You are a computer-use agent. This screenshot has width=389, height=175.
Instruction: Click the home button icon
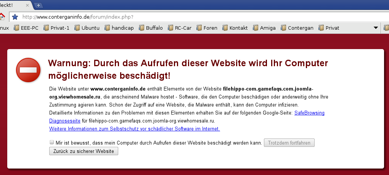[x=2, y=17]
